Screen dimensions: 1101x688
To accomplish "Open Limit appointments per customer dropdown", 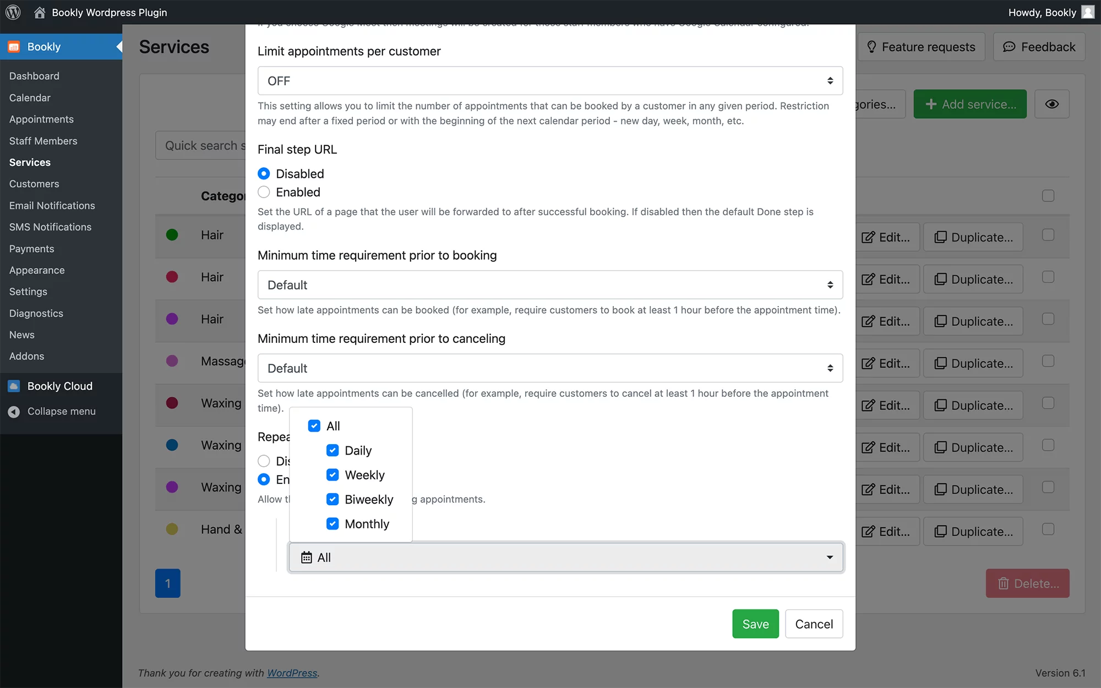I will click(550, 81).
